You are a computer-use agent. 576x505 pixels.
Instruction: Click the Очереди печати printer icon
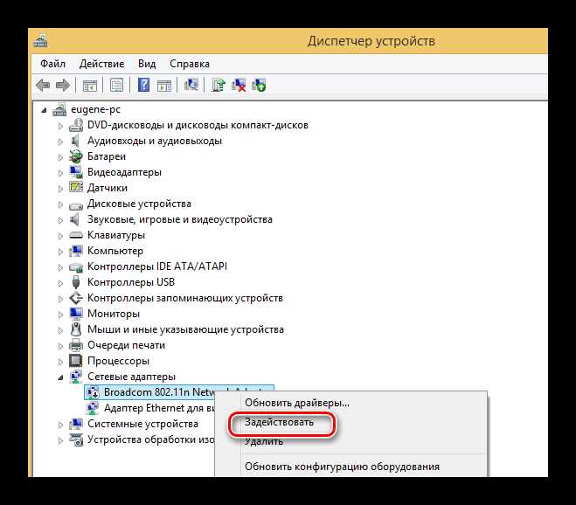click(x=76, y=345)
